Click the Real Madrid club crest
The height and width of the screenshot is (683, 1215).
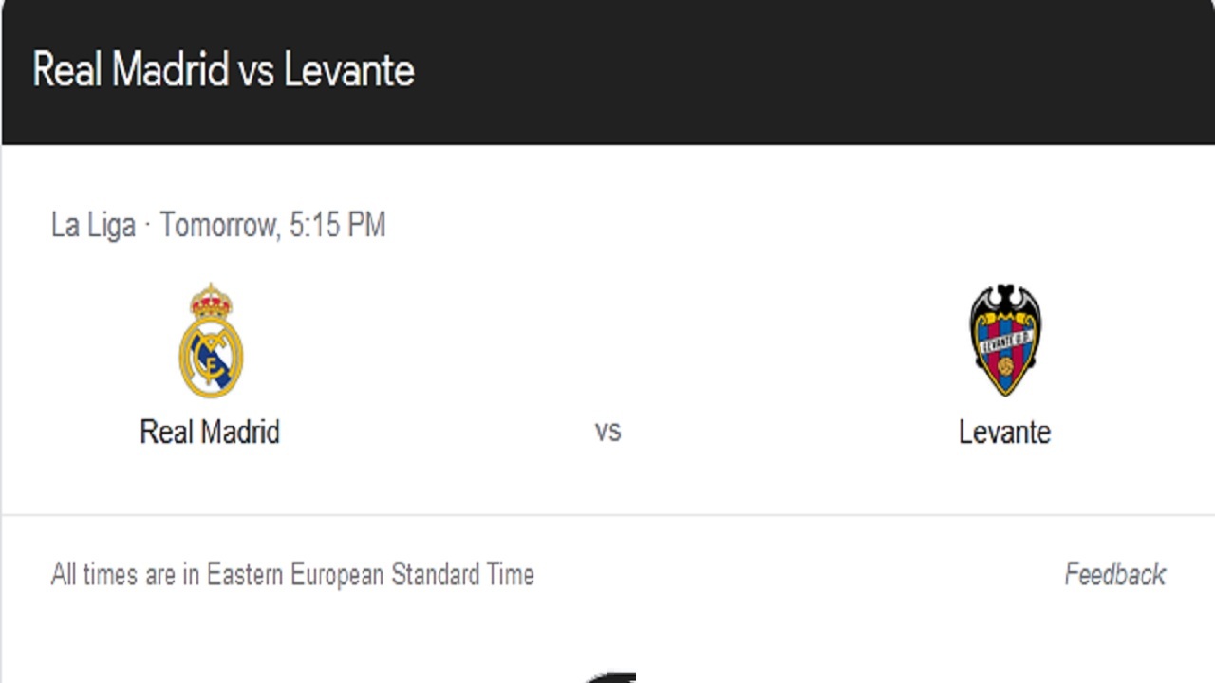point(211,340)
